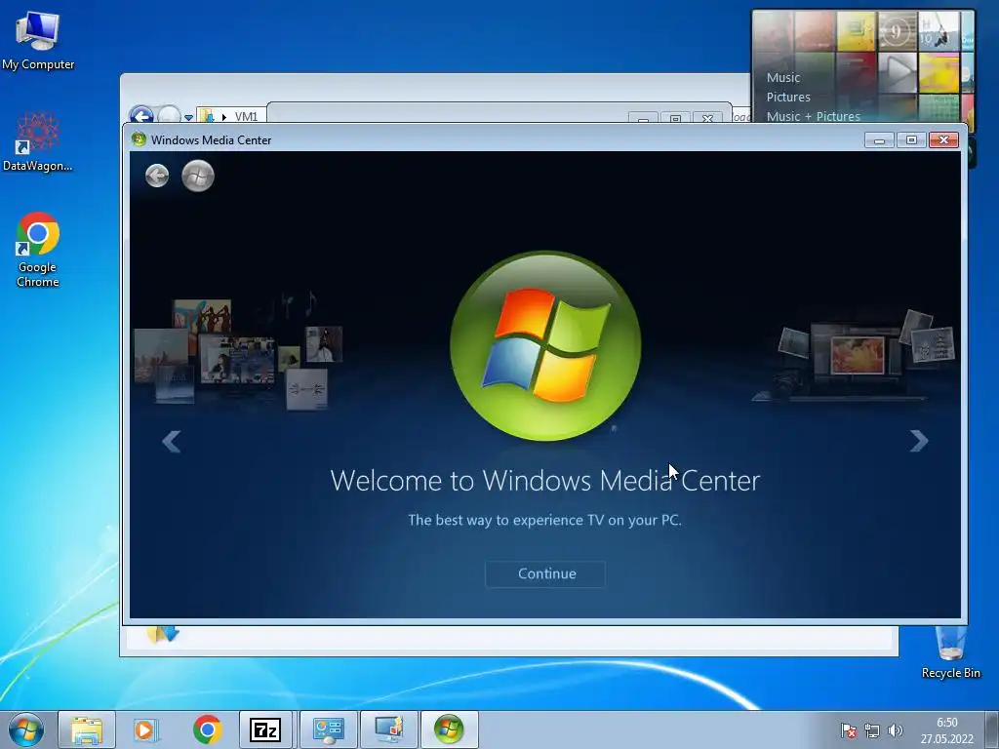Open the DataWagon desktop shortcut
The height and width of the screenshot is (749, 999).
tap(38, 142)
